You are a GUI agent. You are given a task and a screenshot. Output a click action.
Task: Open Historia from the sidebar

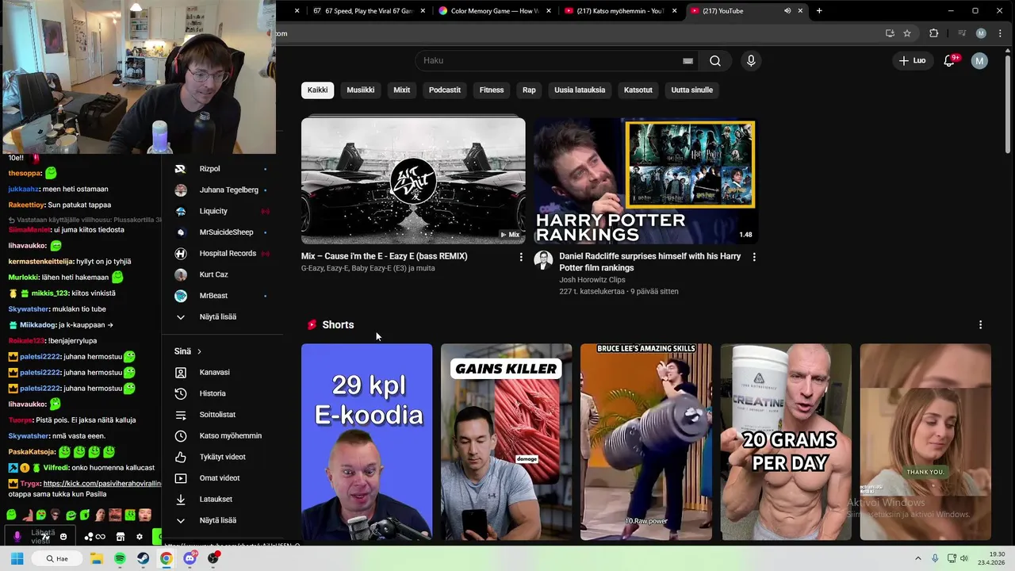pyautogui.click(x=212, y=393)
